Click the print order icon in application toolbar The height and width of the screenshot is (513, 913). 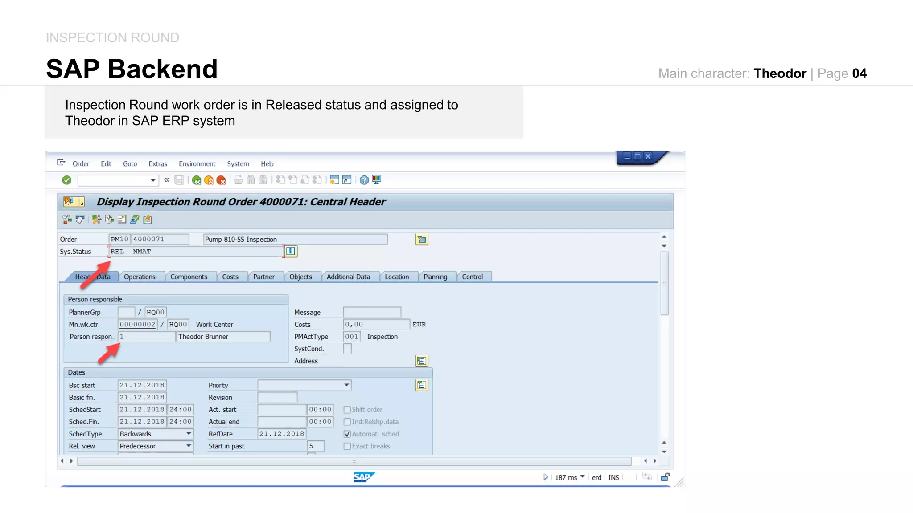[80, 219]
